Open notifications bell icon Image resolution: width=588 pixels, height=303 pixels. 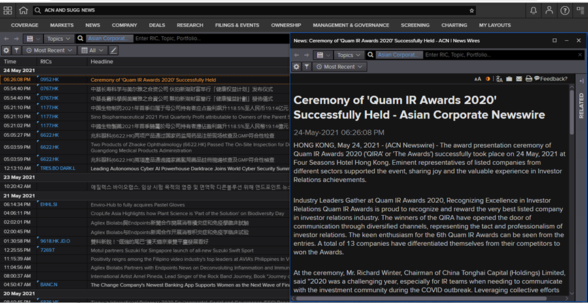click(x=534, y=10)
